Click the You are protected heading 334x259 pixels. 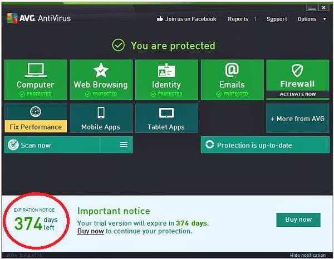pyautogui.click(x=173, y=46)
